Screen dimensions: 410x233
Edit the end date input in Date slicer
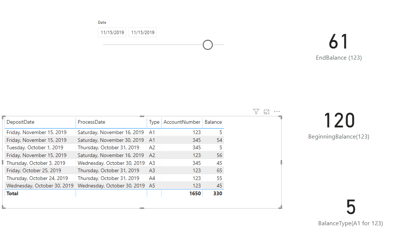pos(143,32)
